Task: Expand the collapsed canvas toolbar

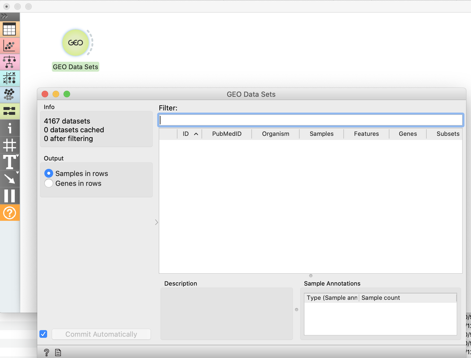Action: click(4, 16)
